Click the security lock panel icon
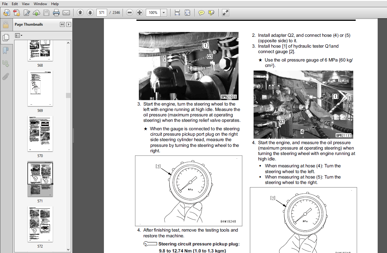 tap(5, 25)
